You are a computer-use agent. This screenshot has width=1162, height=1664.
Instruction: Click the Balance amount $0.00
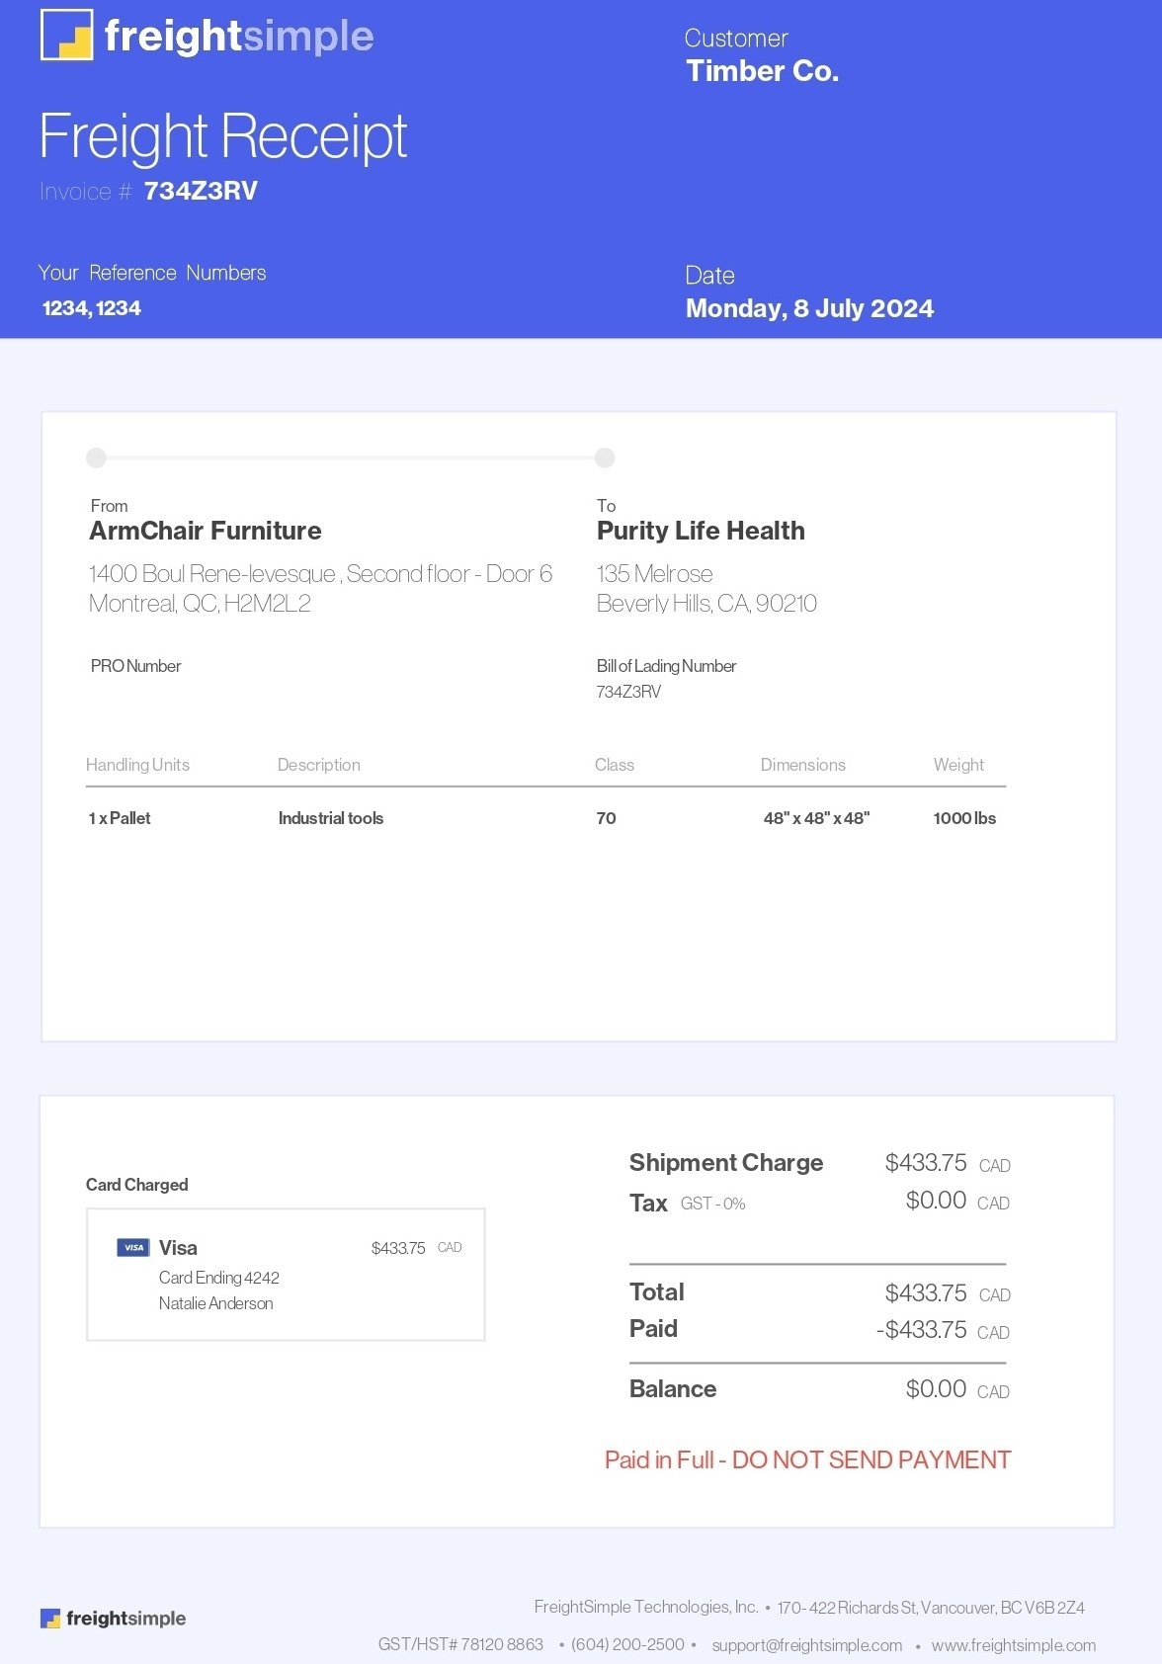936,1389
